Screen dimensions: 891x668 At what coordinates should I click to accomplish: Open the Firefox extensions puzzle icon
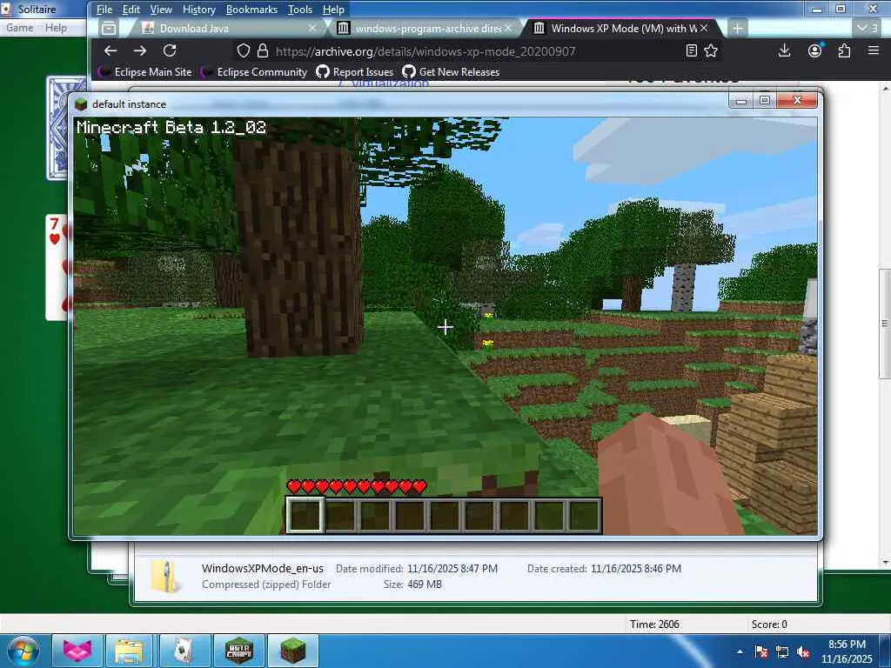click(844, 50)
